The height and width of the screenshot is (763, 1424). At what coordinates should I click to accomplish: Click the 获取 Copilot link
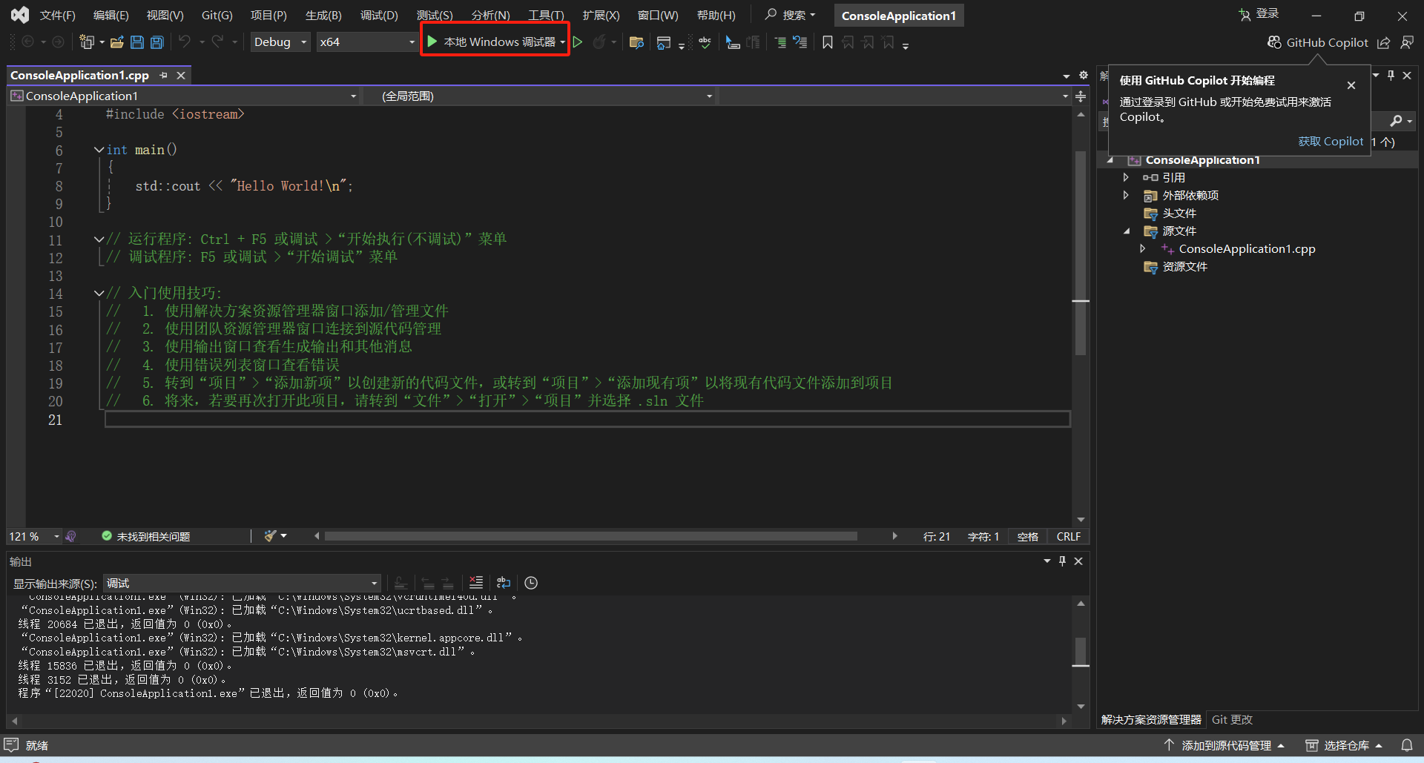click(x=1331, y=141)
